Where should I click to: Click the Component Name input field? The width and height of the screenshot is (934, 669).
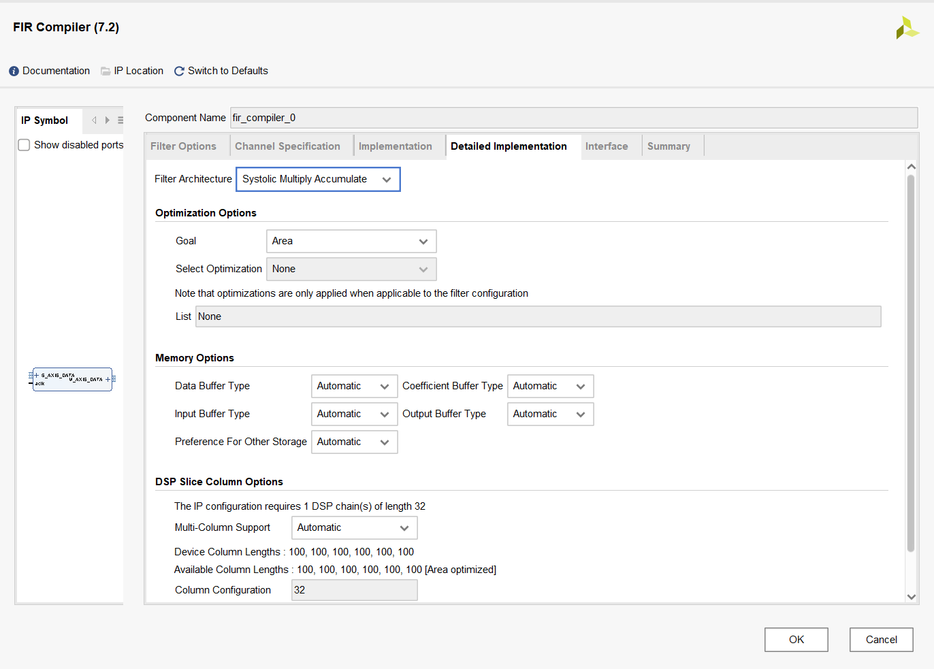(574, 118)
